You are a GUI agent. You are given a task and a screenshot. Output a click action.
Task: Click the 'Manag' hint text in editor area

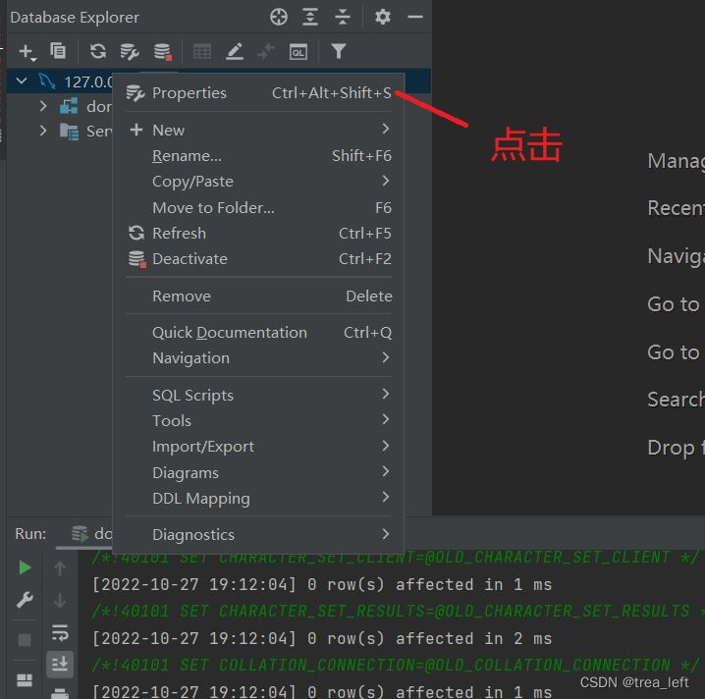point(676,161)
